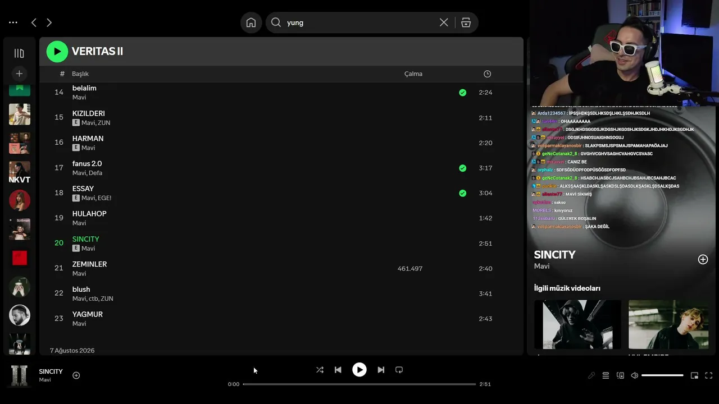Open the hooded figure music video thumbnail
719x404 pixels.
tap(577, 324)
